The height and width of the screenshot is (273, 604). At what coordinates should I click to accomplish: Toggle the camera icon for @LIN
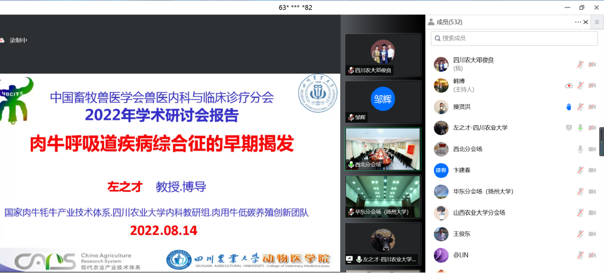coord(592,255)
